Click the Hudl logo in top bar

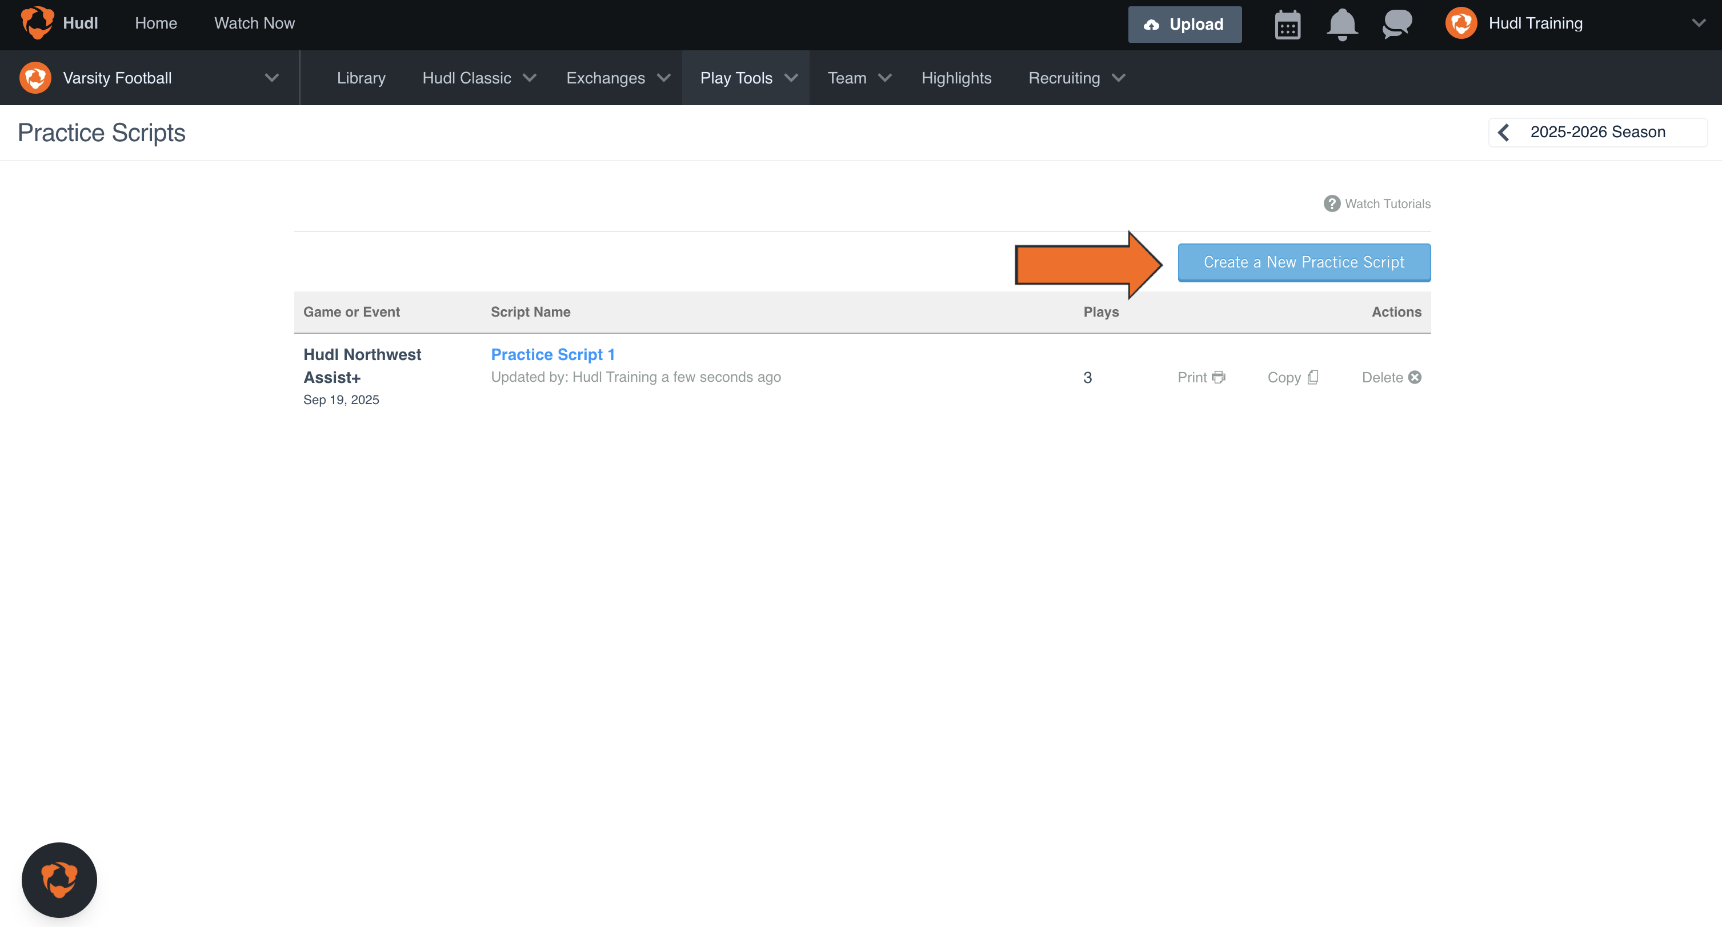[37, 23]
